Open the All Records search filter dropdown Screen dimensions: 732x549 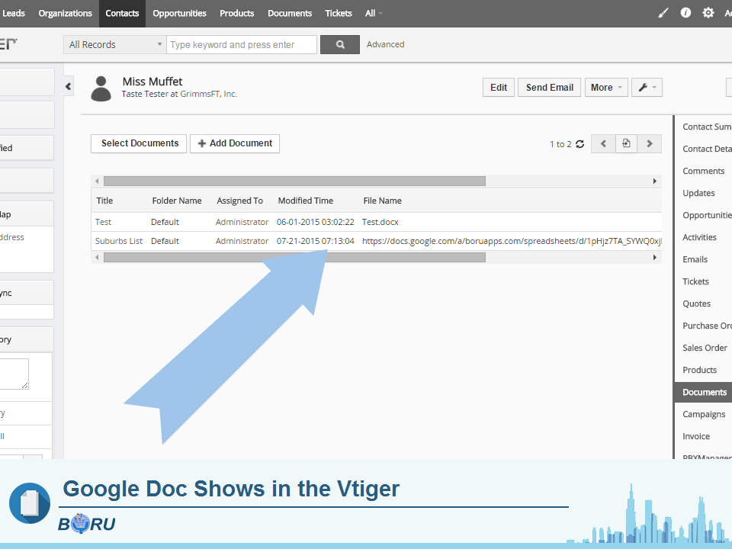click(x=113, y=44)
